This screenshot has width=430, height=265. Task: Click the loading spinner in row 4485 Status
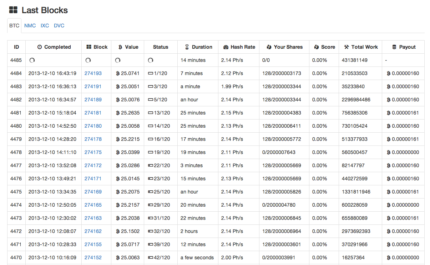coord(150,60)
